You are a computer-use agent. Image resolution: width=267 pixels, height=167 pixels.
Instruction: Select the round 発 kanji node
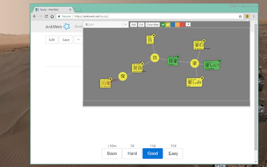pyautogui.click(x=123, y=76)
